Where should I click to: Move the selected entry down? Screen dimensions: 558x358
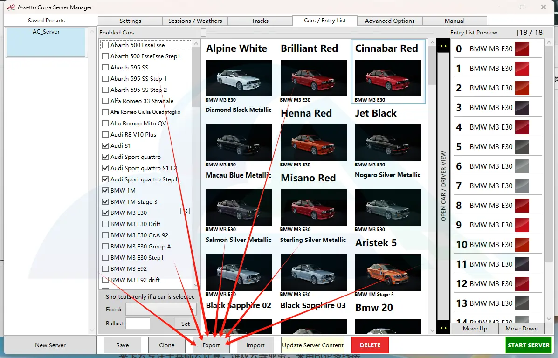pyautogui.click(x=521, y=329)
